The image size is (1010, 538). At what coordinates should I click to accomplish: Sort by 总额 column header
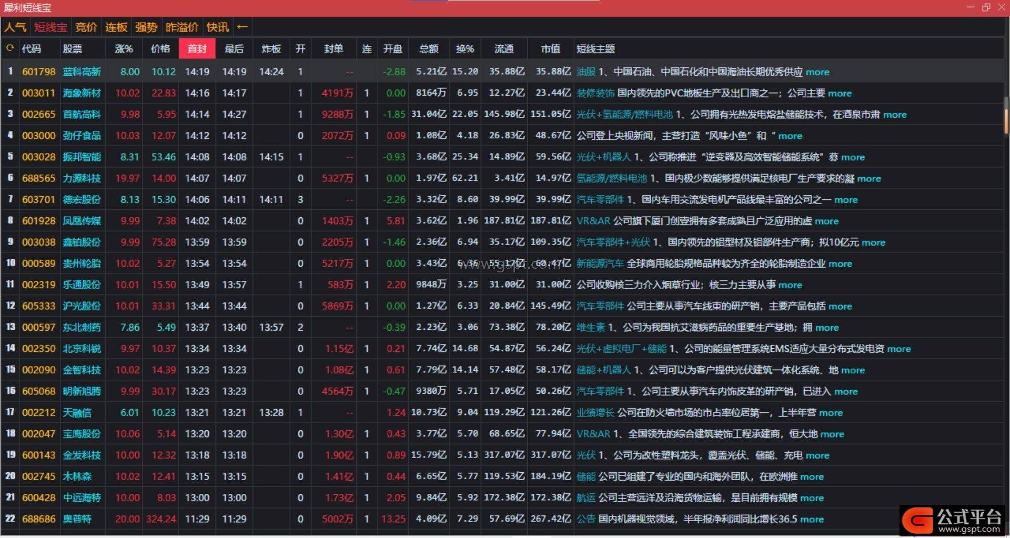(x=429, y=49)
